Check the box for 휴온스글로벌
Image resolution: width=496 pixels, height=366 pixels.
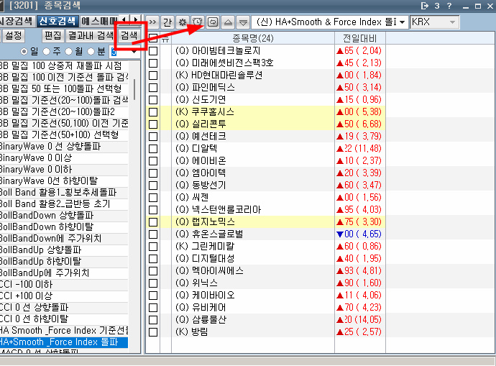tap(153, 234)
